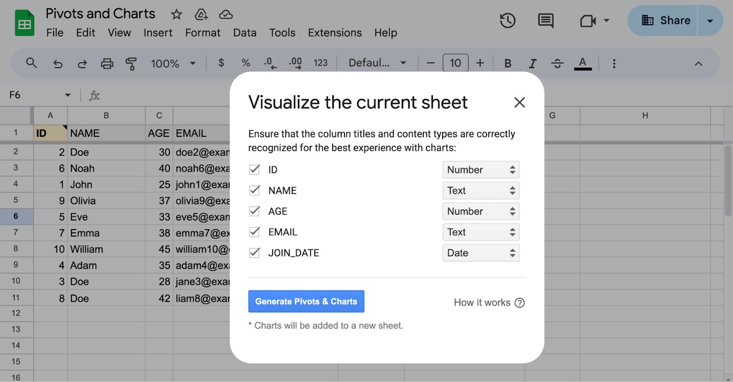Toggle italic formatting

click(532, 63)
